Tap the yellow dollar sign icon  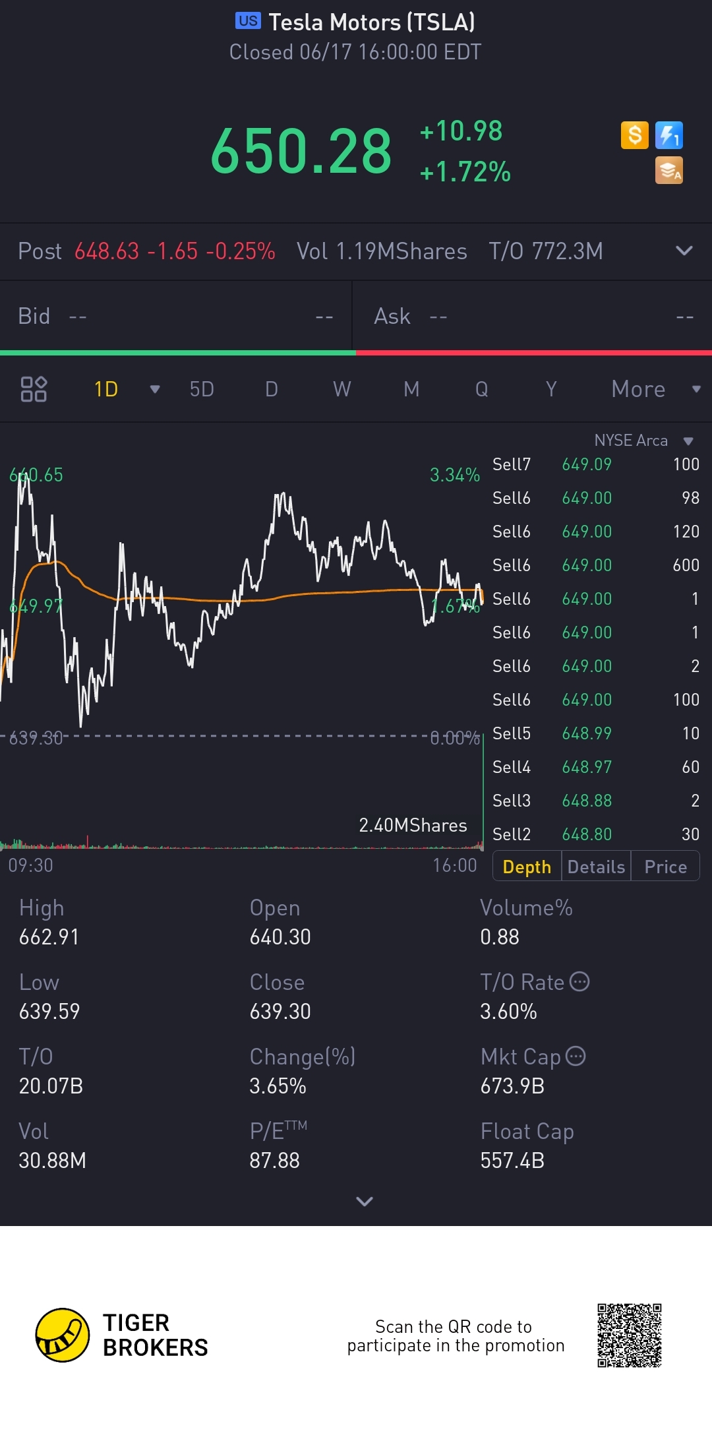pyautogui.click(x=635, y=135)
